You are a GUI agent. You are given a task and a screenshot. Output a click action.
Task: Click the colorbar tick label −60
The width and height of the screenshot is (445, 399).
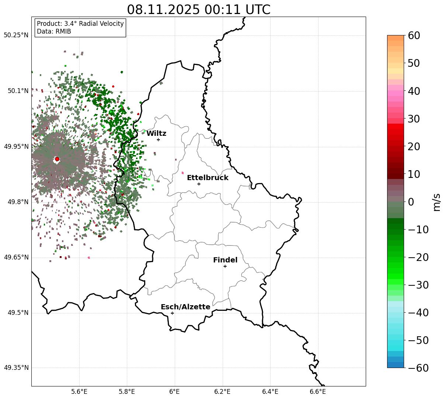[418, 368]
